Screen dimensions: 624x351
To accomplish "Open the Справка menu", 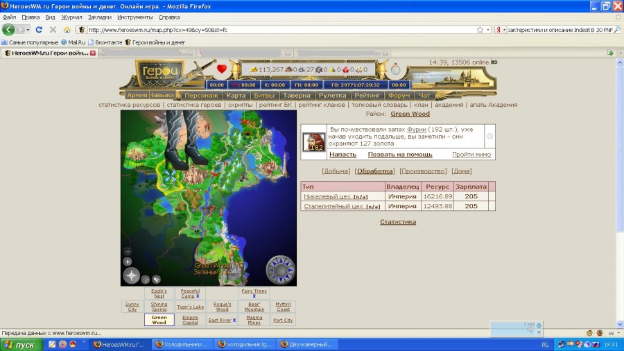I will [169, 17].
